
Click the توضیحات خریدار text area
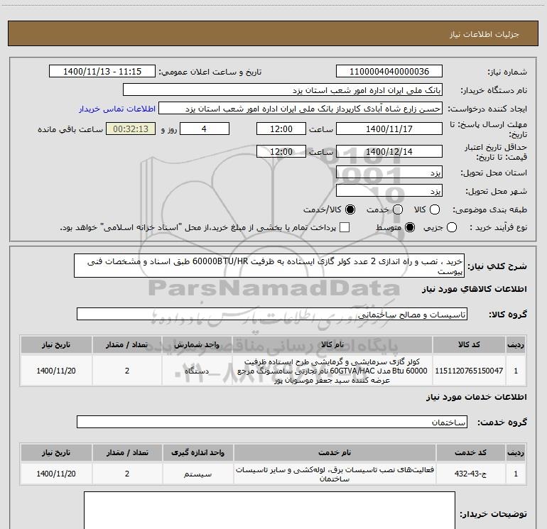[270, 510]
